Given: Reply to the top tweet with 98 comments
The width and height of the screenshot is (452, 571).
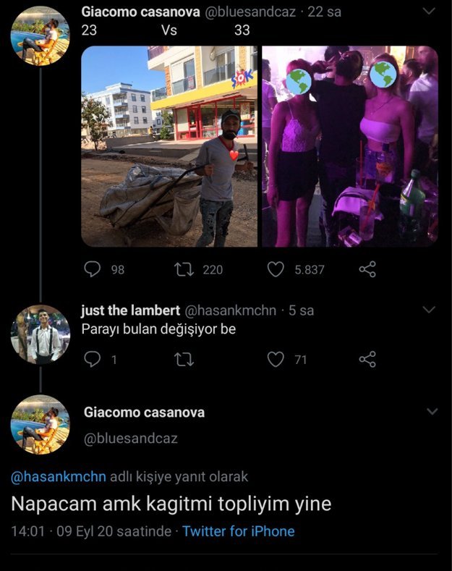Looking at the screenshot, I should click(93, 269).
